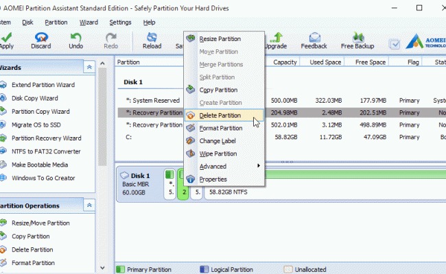Choose Wipe Partition in context menu
This screenshot has height=274, width=446.
coord(224,153)
